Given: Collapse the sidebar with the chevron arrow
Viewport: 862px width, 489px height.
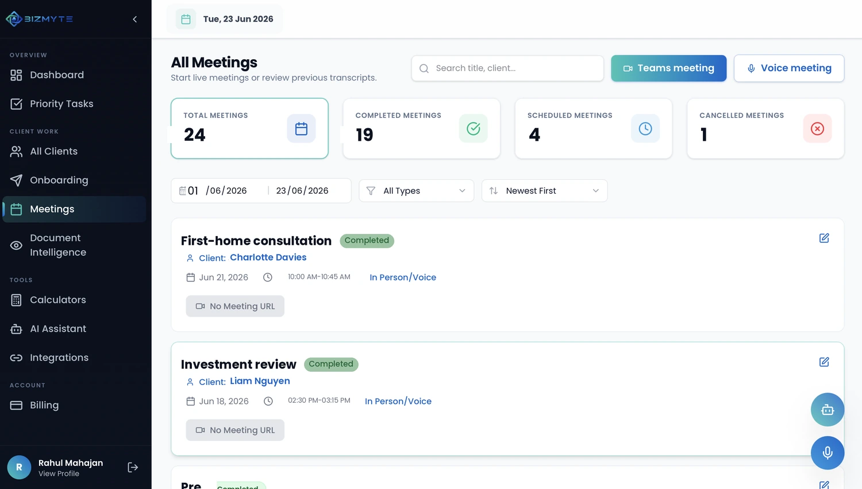Looking at the screenshot, I should pyautogui.click(x=134, y=19).
